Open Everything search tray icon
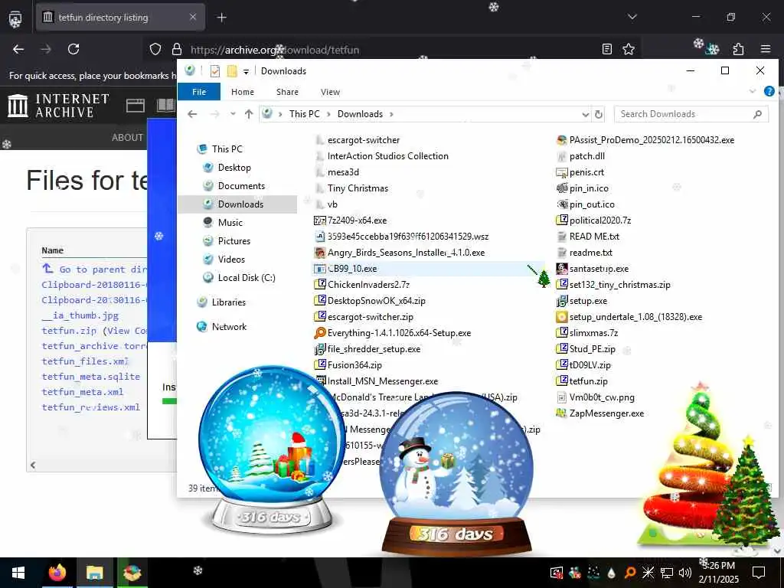784x588 pixels. point(630,573)
